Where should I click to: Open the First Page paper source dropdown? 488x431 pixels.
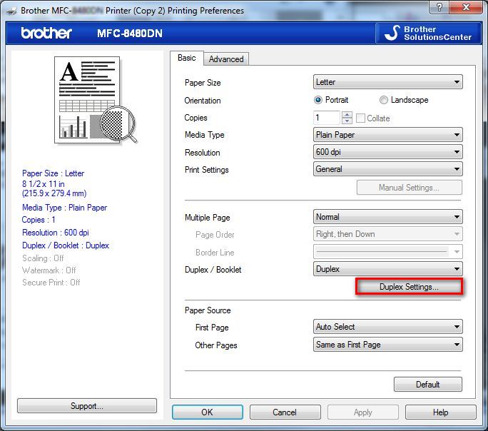pos(388,327)
